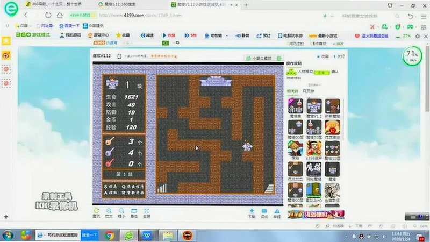This screenshot has height=242, width=430.
Task: Click the red key item in game panel
Action: (x=110, y=163)
